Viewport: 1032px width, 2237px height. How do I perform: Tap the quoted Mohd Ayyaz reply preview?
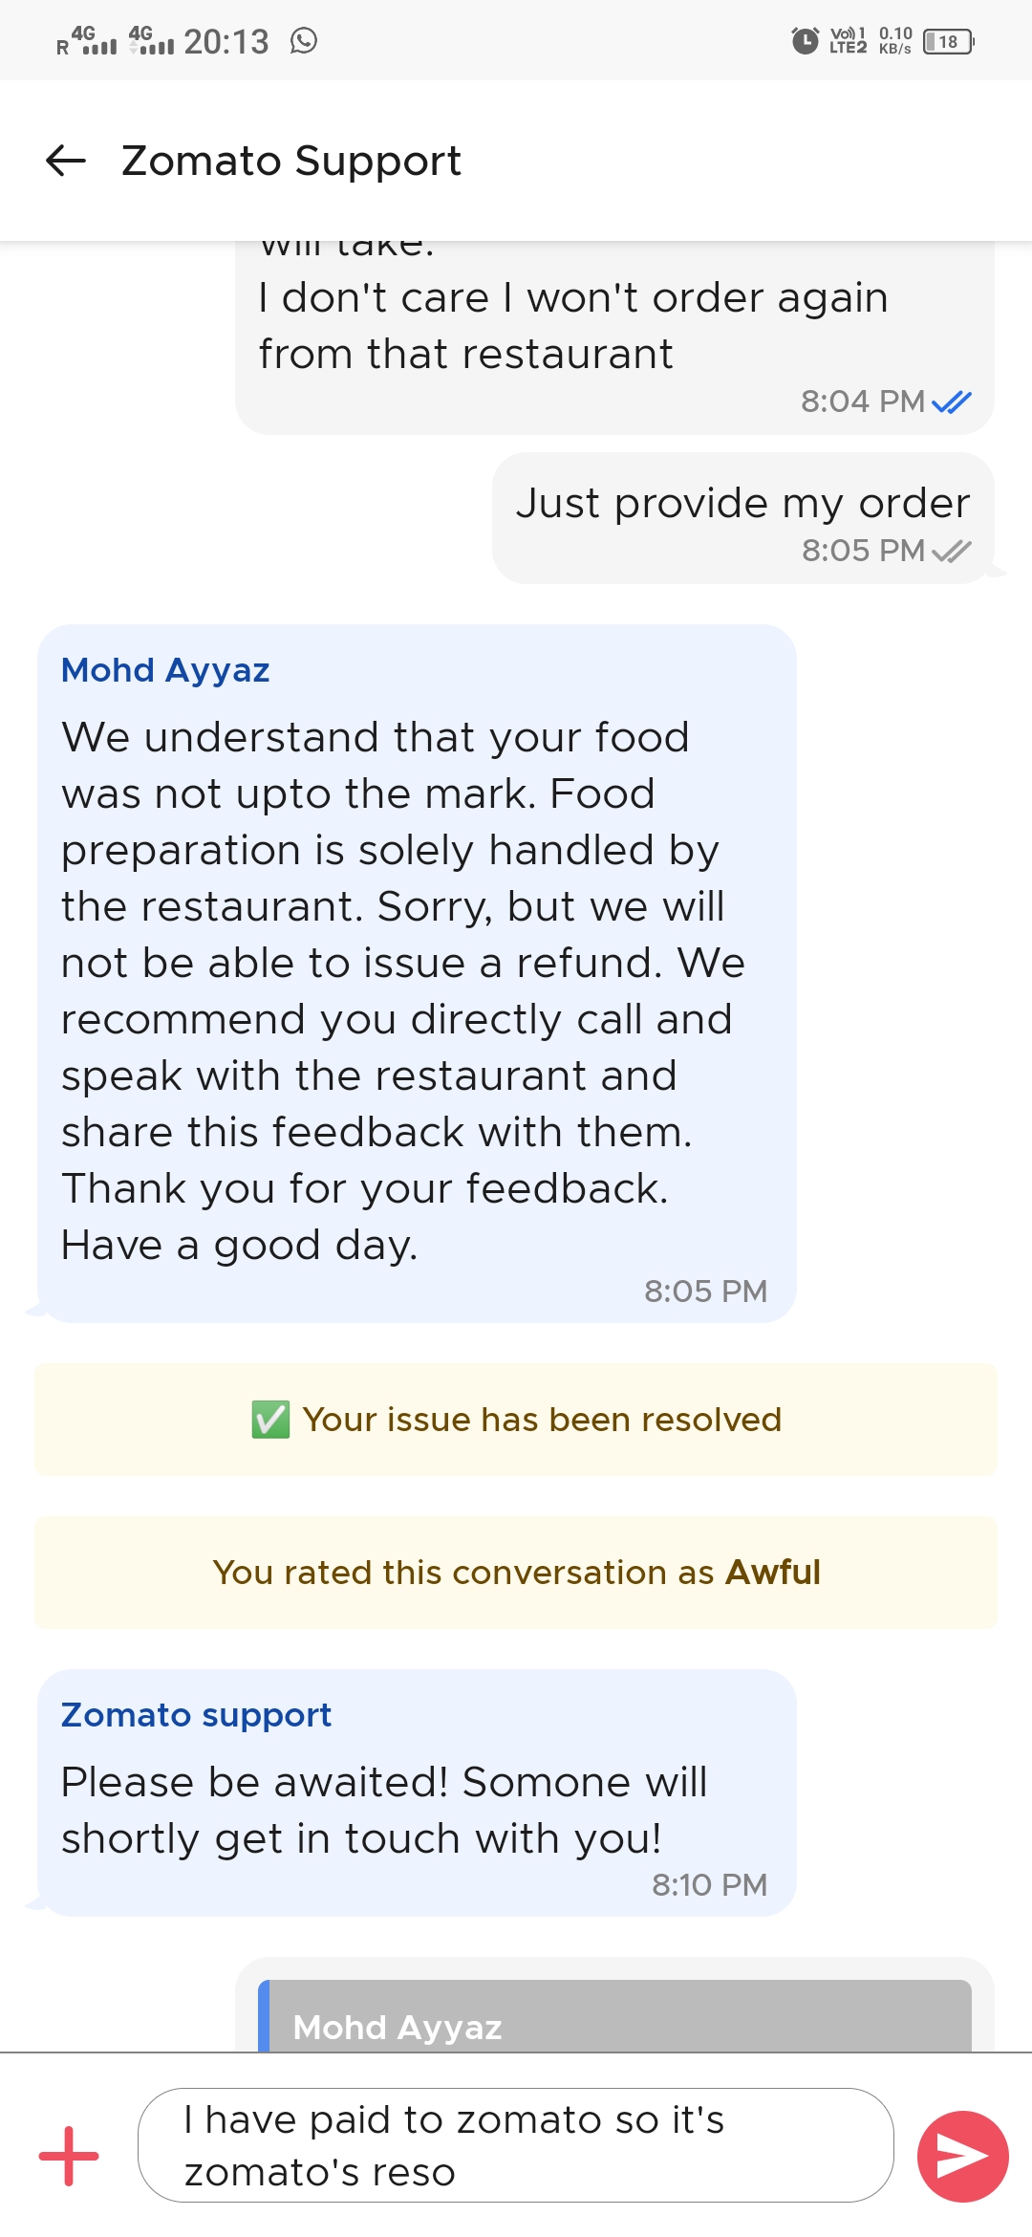(x=615, y=2017)
